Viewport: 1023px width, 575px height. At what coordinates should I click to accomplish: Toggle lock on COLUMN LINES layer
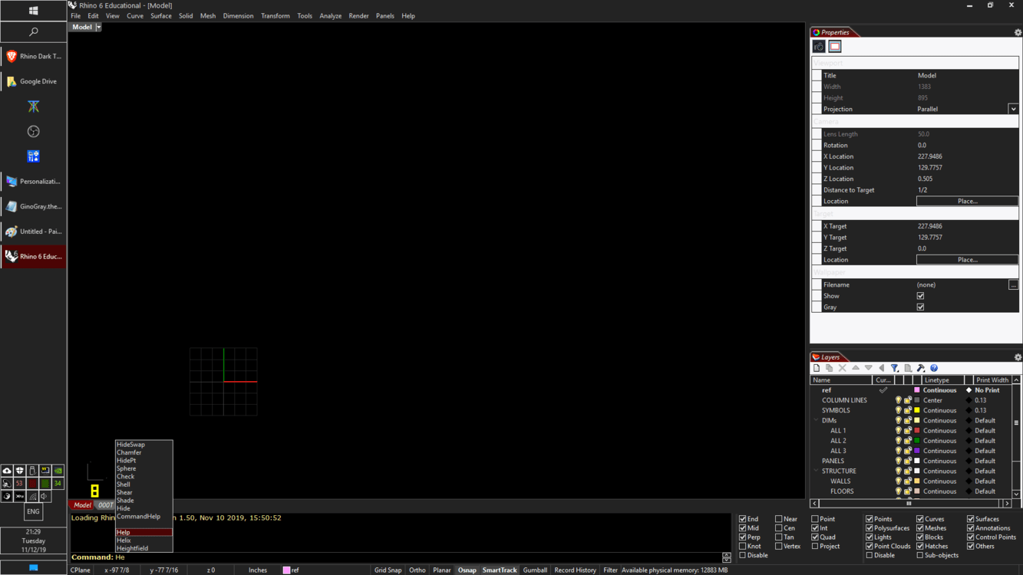908,400
